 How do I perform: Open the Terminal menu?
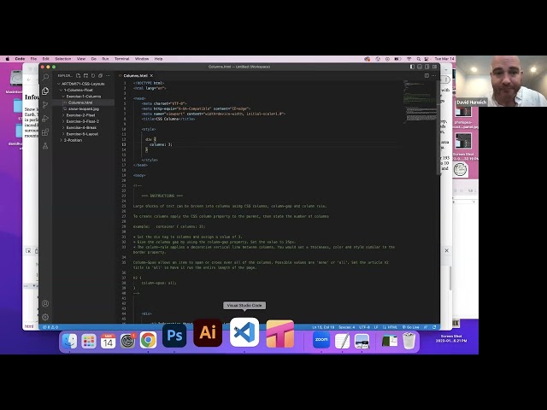(121, 59)
